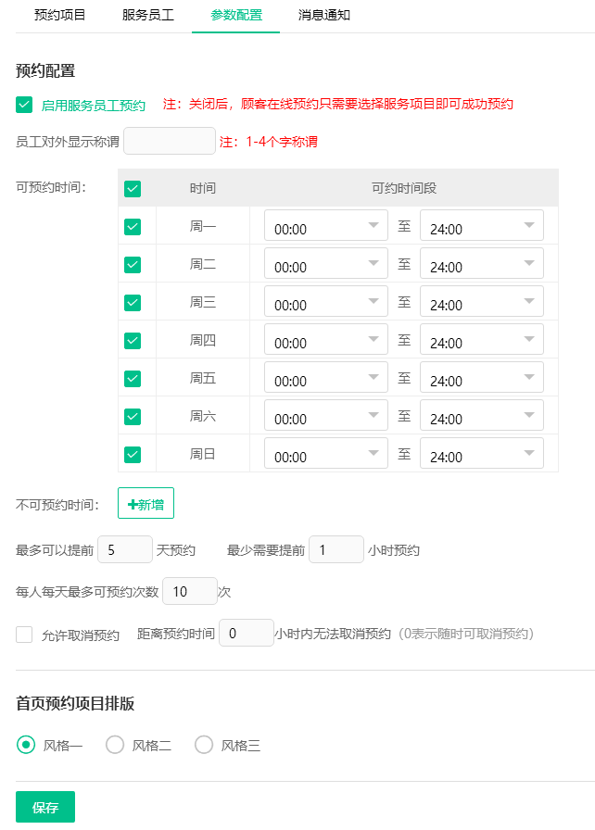Image resolution: width=595 pixels, height=830 pixels.
Task: Click the 预约配置 section heading
Action: (x=45, y=71)
